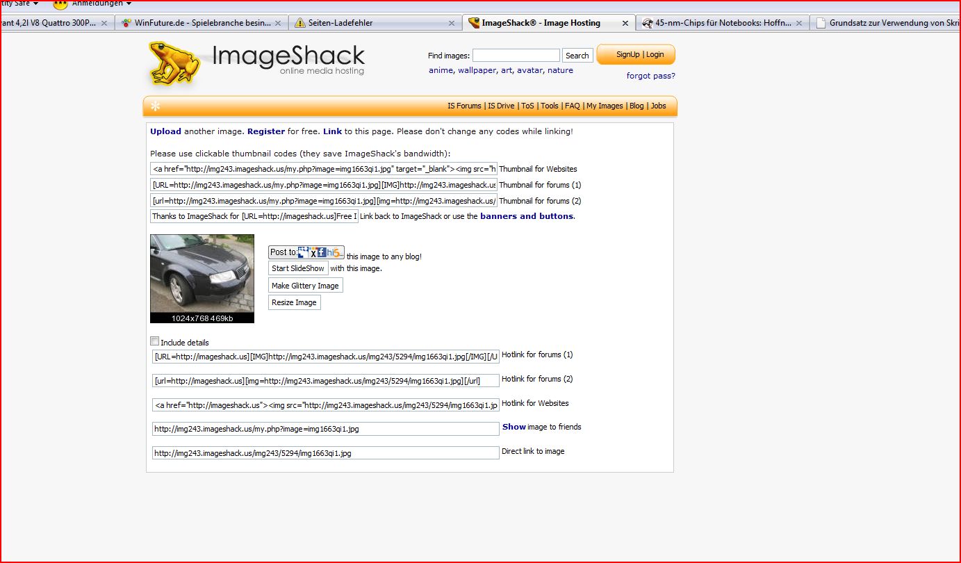Browse the avatar image category

click(x=529, y=70)
